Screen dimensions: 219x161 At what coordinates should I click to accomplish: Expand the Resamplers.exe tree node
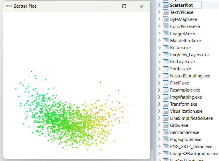pos(159,90)
